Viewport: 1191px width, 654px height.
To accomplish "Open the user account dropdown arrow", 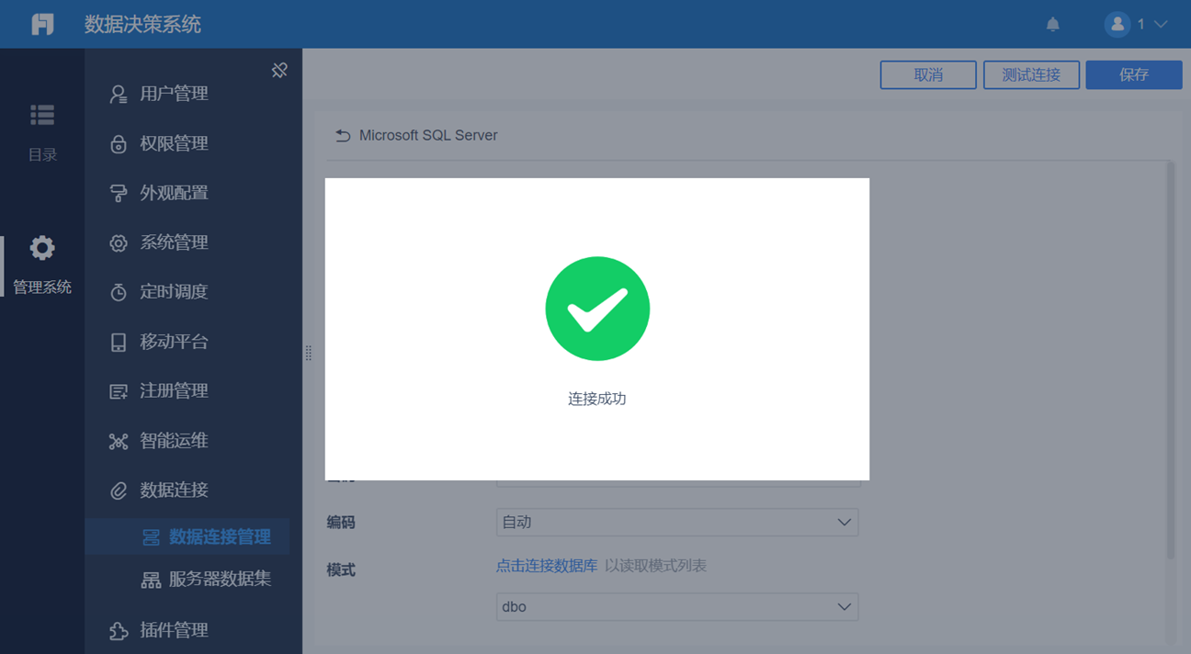I will coord(1161,25).
